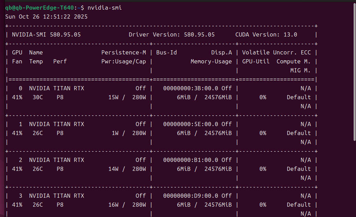The height and width of the screenshot is (217, 356).
Task: Click the 'Persistence-M' column header
Action: (x=124, y=53)
